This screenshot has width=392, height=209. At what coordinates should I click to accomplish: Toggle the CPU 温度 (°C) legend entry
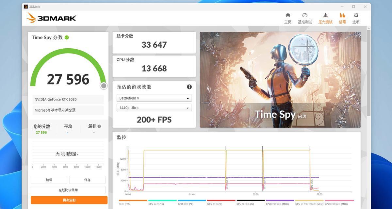tap(162, 202)
